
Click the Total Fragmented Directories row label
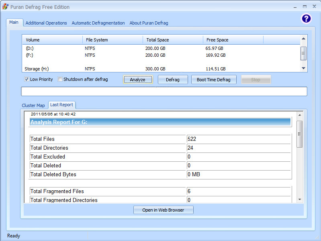[x=64, y=200]
